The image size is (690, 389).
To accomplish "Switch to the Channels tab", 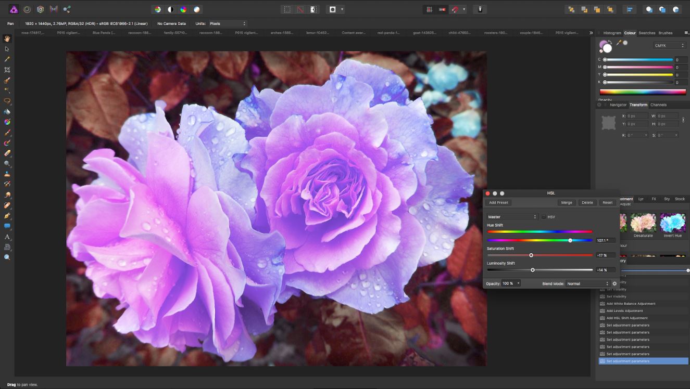I will pos(658,105).
